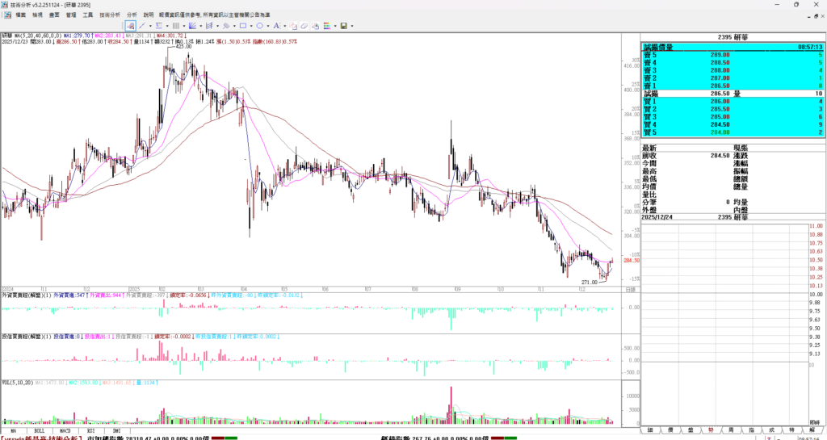
Task: Select the trend line drawing tool
Action: click(x=142, y=26)
